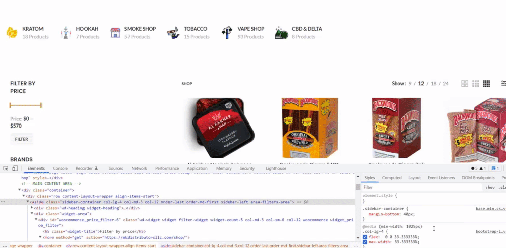Image resolution: width=506 pixels, height=248 pixels.
Task: Toggle :hov element state panel
Action: (490, 187)
